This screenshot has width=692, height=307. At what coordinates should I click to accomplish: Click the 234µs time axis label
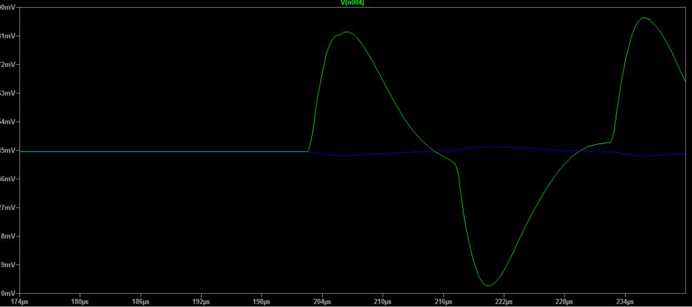coord(625,301)
